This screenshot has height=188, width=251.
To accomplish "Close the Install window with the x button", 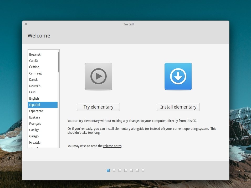I will 26,24.
